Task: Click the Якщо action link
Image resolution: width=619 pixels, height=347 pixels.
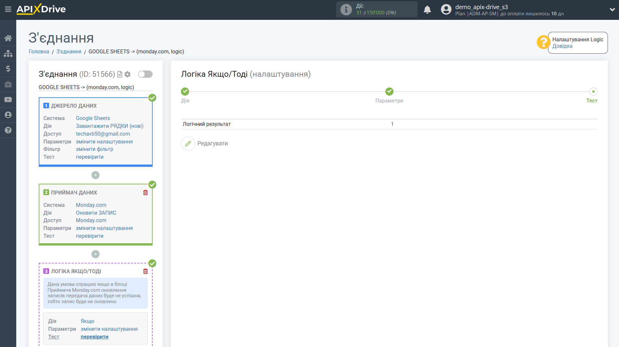Action: coord(88,321)
